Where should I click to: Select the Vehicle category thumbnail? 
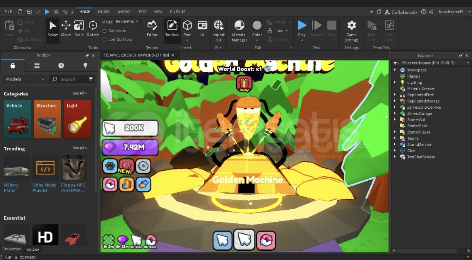[17, 119]
